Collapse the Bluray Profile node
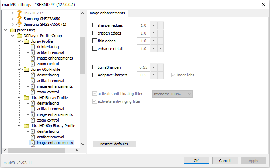 point(19,41)
